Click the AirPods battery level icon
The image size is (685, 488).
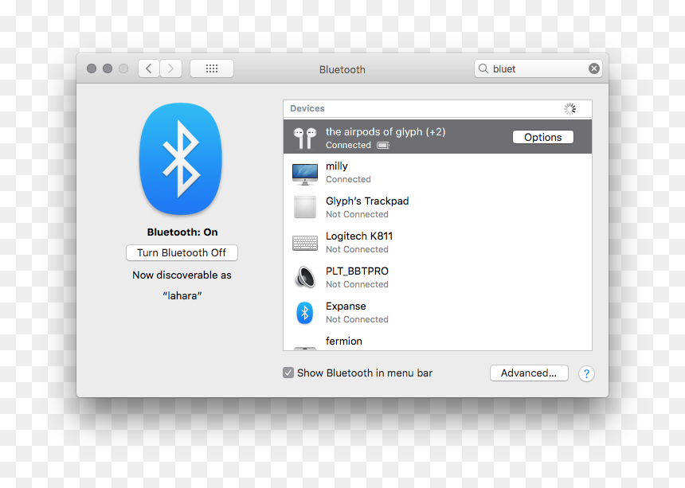383,146
